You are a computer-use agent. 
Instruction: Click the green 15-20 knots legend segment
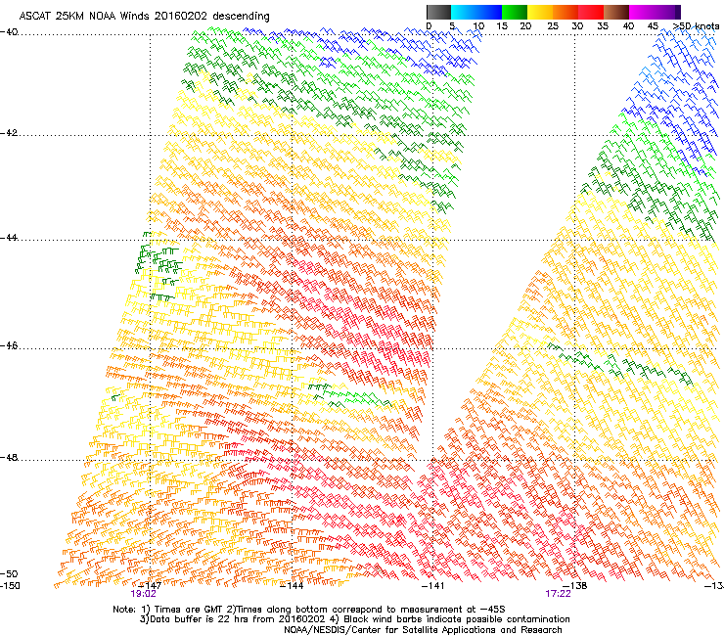tap(515, 12)
